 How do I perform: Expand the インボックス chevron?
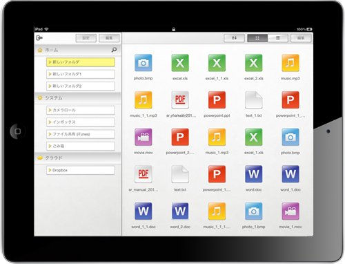tap(50, 122)
